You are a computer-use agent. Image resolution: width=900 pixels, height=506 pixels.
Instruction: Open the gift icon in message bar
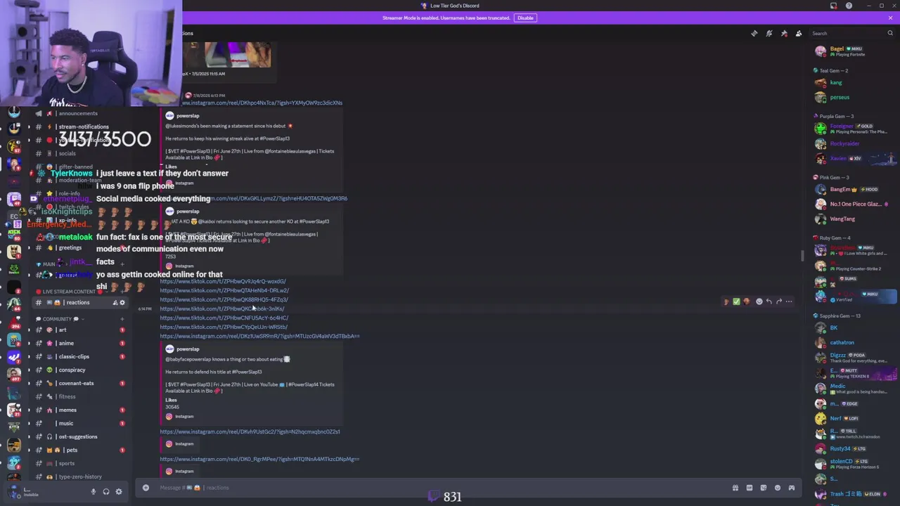tap(735, 488)
